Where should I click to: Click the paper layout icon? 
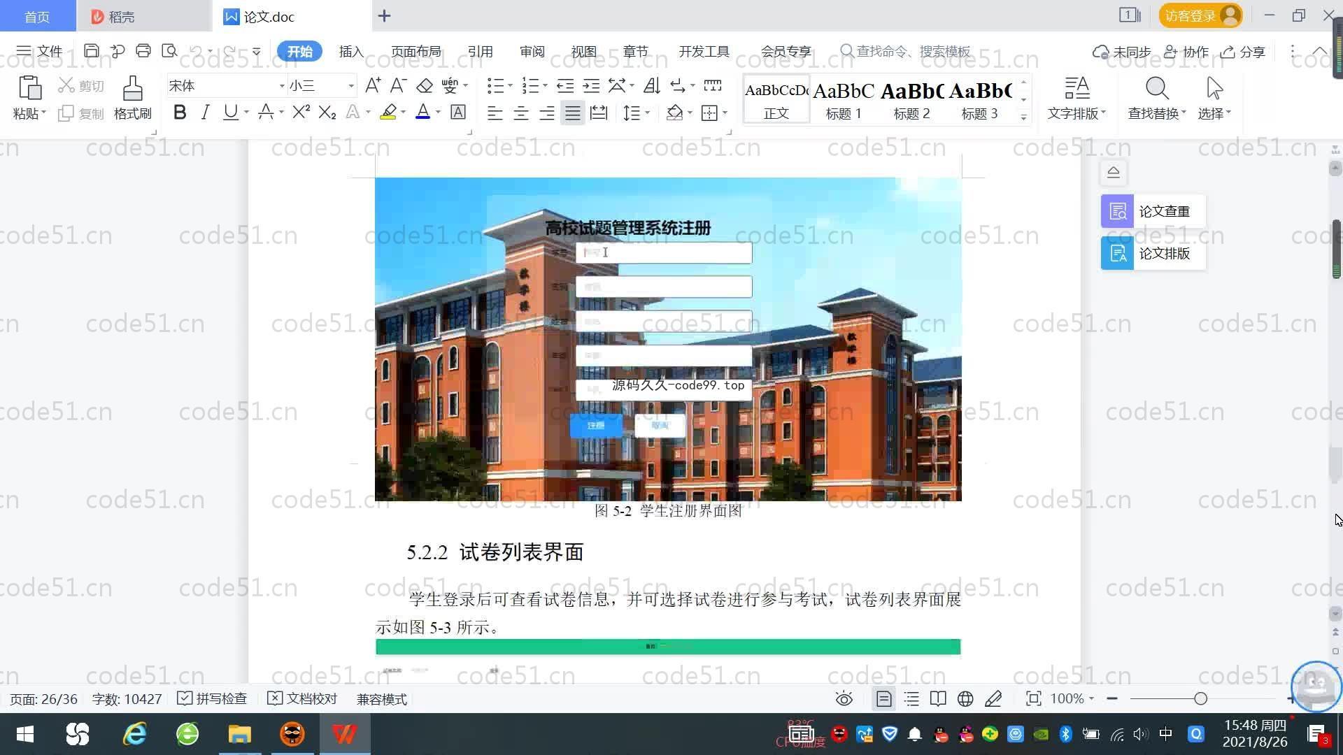click(1117, 253)
